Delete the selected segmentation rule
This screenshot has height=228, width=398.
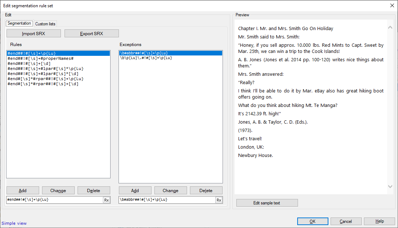(94, 190)
